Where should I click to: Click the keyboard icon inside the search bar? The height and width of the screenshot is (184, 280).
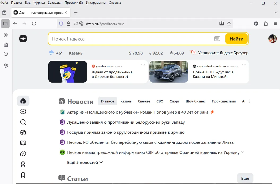(217, 38)
